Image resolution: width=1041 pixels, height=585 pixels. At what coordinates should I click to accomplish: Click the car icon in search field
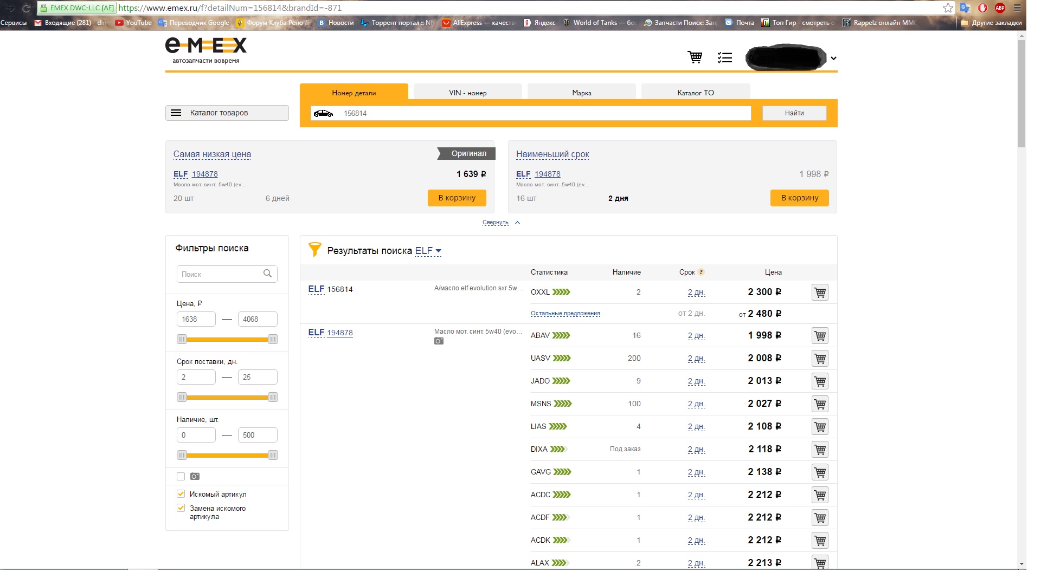pos(323,113)
